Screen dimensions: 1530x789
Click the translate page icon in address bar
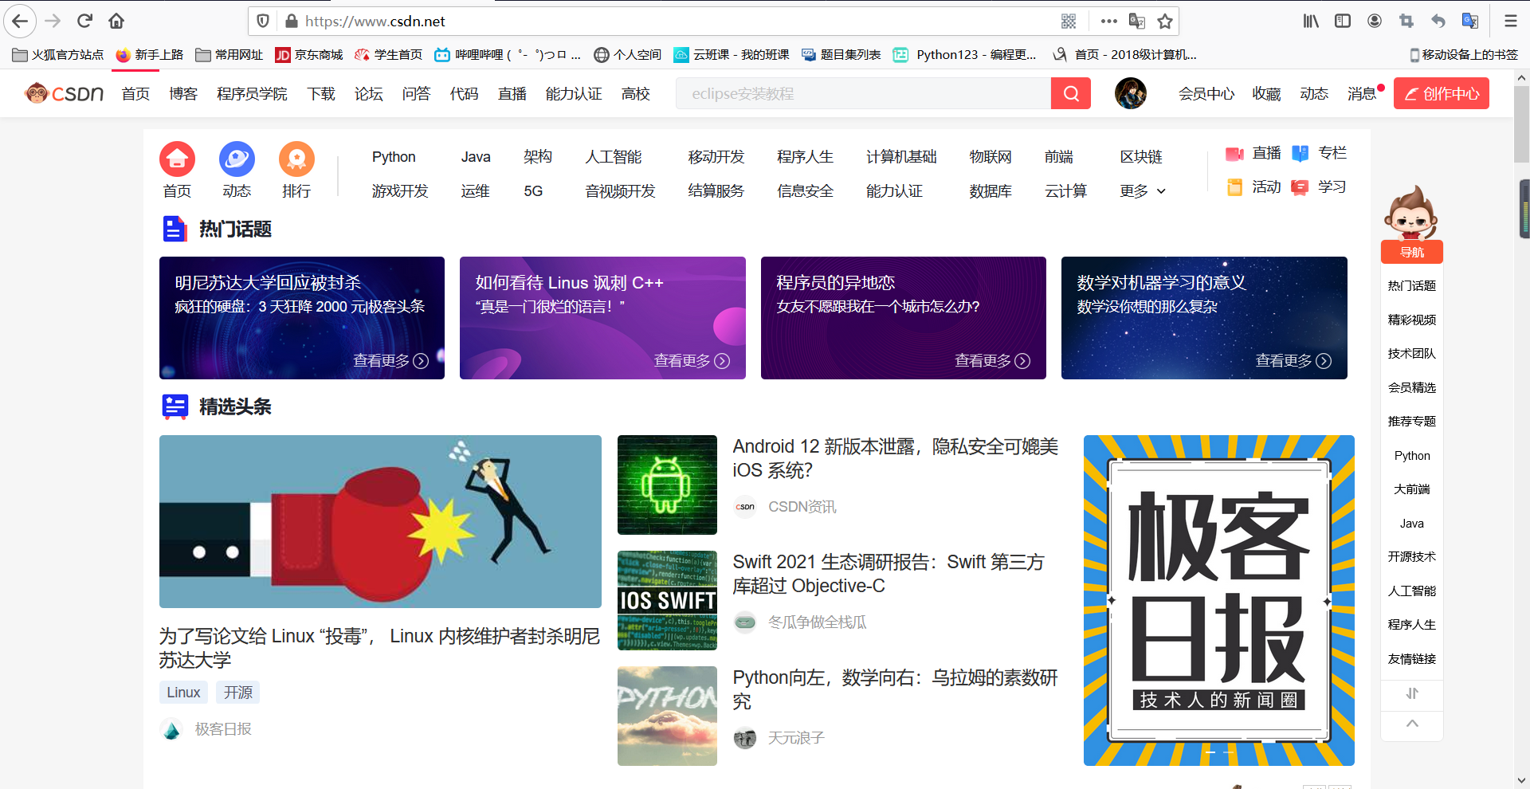(1137, 22)
